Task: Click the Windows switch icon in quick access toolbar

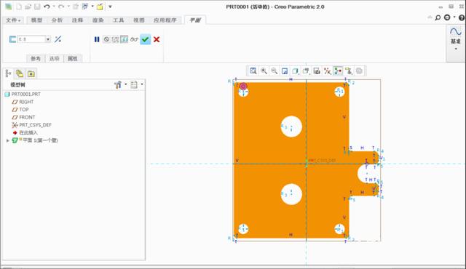Action: pyautogui.click(x=85, y=7)
